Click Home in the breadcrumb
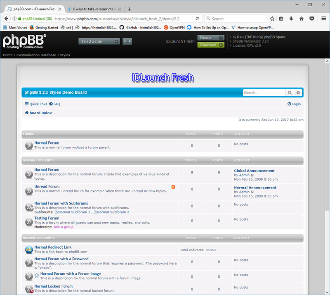This screenshot has height=295, width=330. tap(8, 55)
